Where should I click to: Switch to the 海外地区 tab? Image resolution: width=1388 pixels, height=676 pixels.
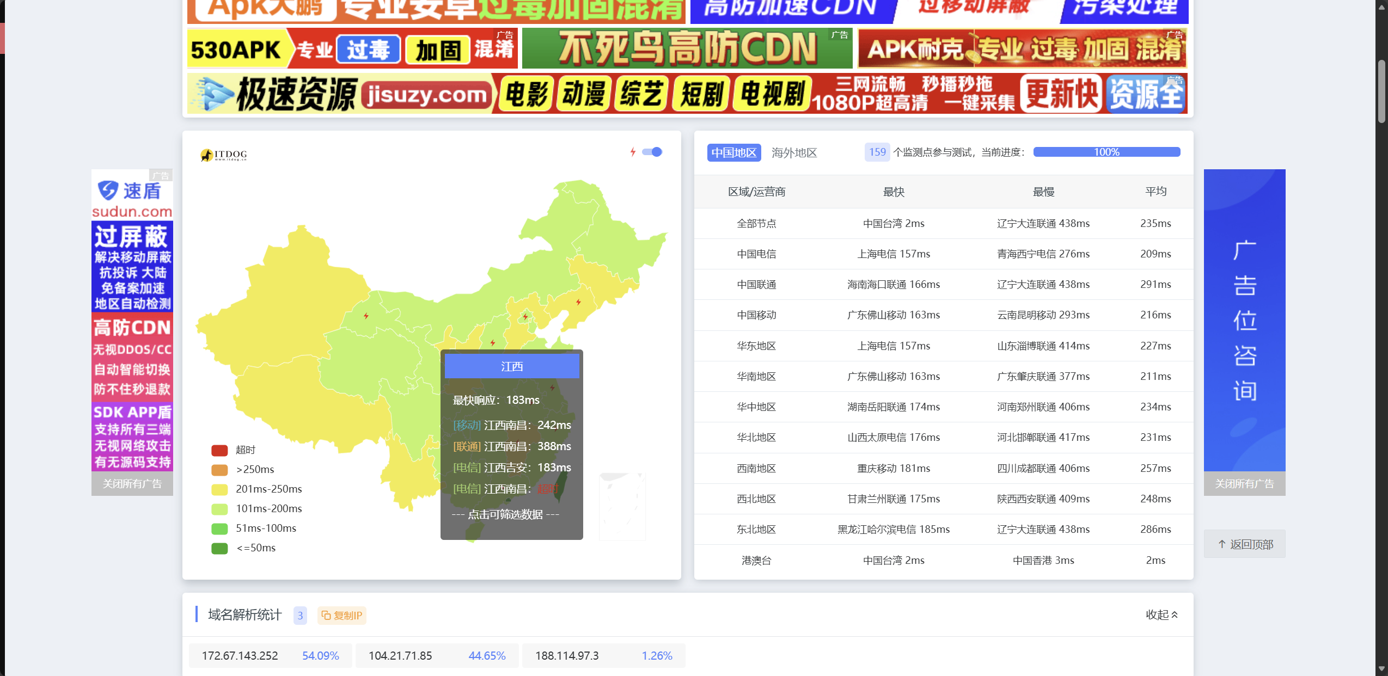click(794, 152)
